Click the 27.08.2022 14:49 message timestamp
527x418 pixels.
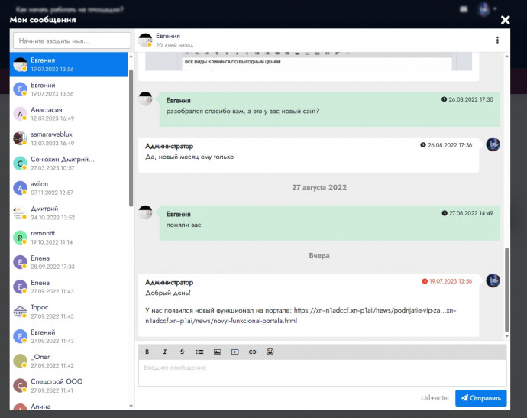click(467, 213)
